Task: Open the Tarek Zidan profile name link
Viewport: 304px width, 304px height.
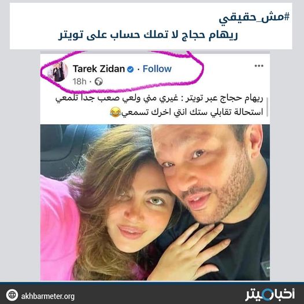Action: [99, 69]
